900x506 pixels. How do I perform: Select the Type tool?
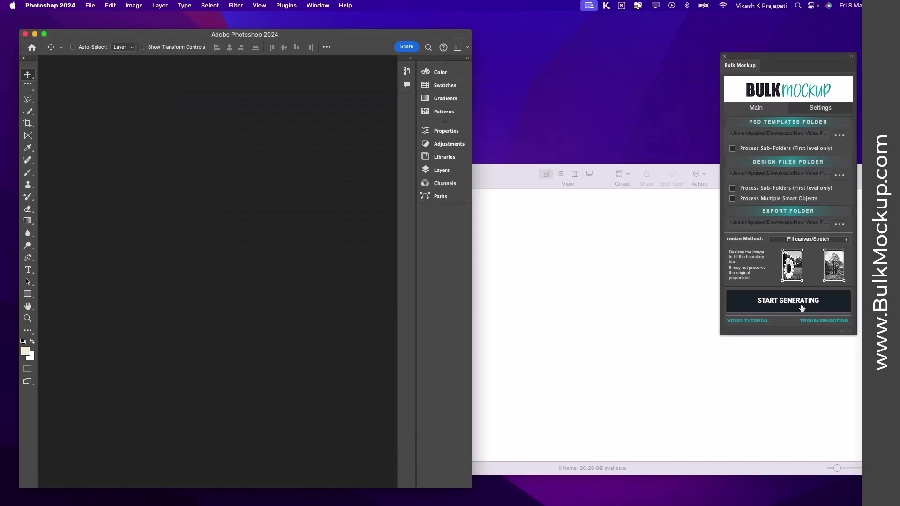click(x=28, y=270)
